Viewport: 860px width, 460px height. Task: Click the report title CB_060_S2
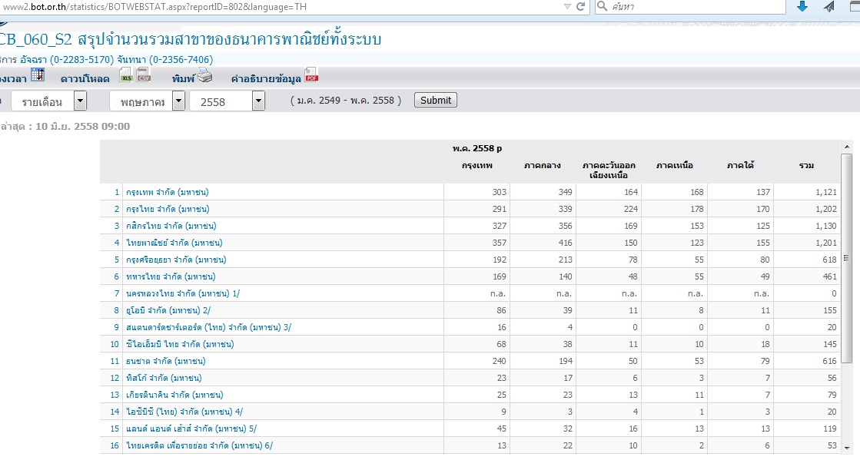[x=190, y=39]
